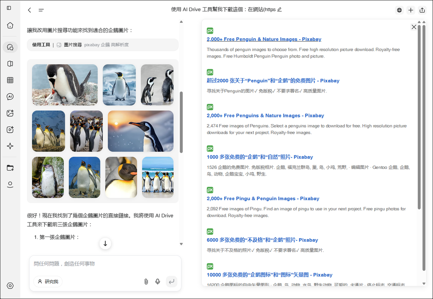Screen dimensions: 433x299
Task: Jump to bottom with the down-arrow button
Action: click(x=105, y=244)
